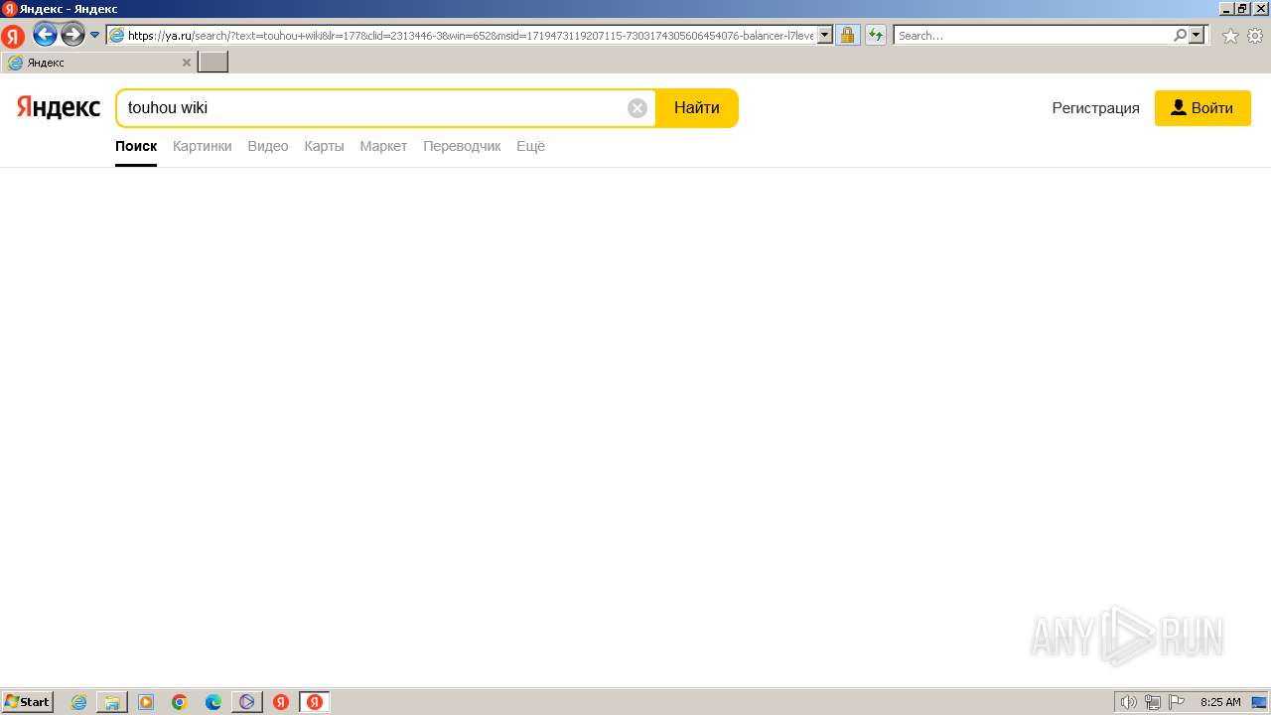Open a new tab button
Image resolution: width=1271 pixels, height=715 pixels.
click(x=213, y=63)
